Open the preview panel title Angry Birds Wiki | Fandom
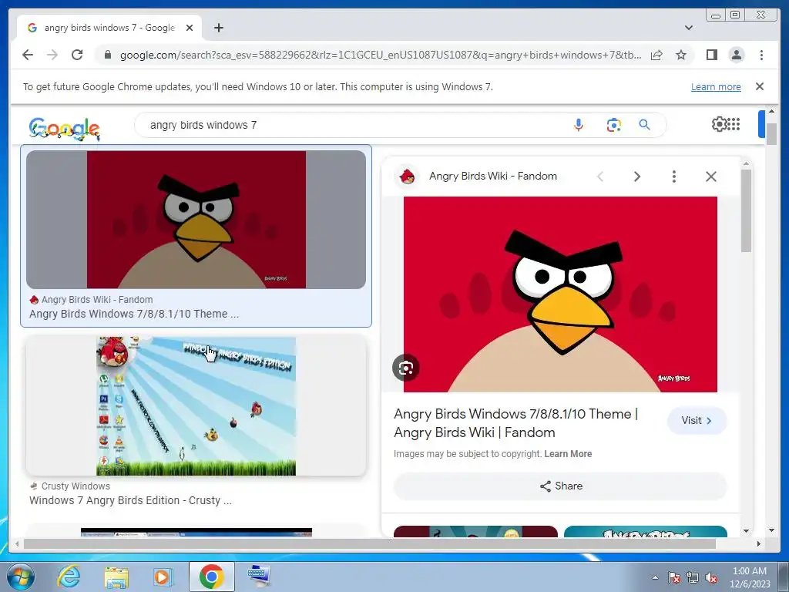This screenshot has width=789, height=592. point(515,423)
